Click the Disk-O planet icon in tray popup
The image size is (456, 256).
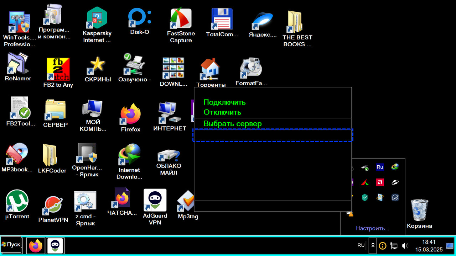(x=395, y=197)
